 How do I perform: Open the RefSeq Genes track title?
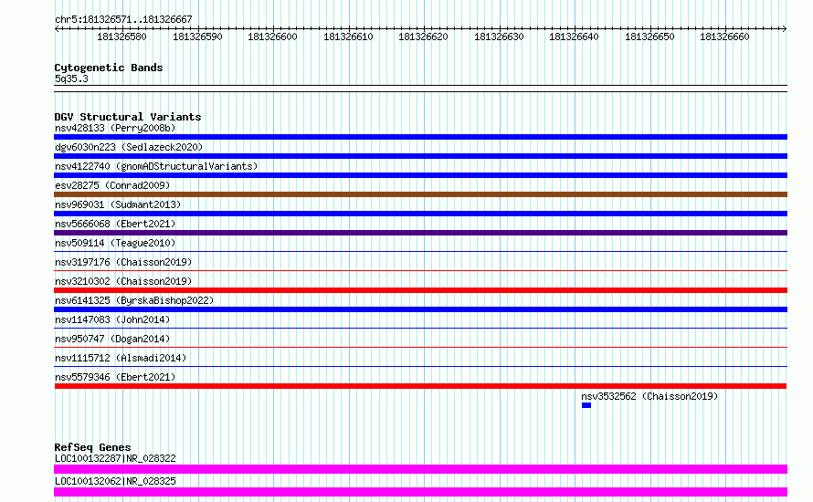click(x=93, y=447)
